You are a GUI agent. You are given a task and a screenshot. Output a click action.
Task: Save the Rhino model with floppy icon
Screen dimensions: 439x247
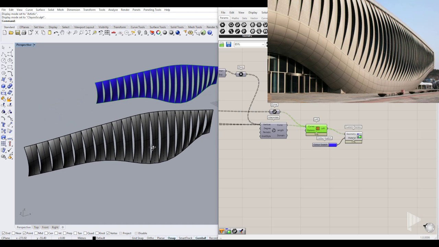tap(17, 33)
